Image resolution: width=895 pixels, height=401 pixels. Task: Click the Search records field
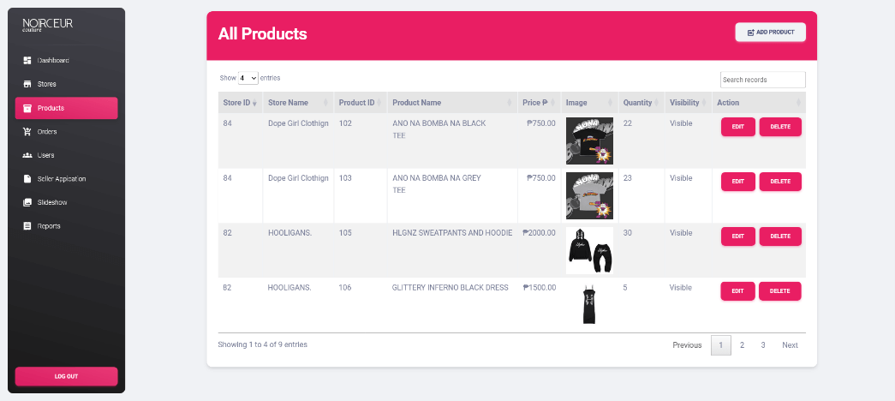(x=762, y=80)
